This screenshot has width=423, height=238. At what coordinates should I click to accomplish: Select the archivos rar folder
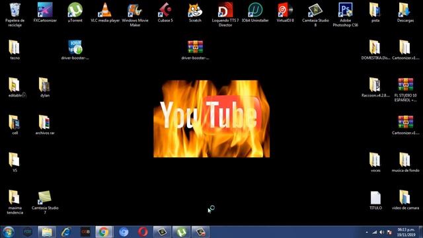pos(45,122)
